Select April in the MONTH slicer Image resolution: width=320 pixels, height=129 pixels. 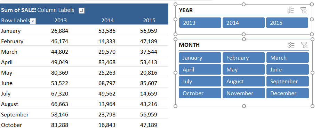point(200,69)
